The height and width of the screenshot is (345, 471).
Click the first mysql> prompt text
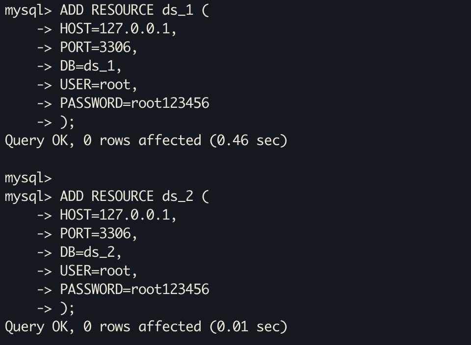coord(28,11)
